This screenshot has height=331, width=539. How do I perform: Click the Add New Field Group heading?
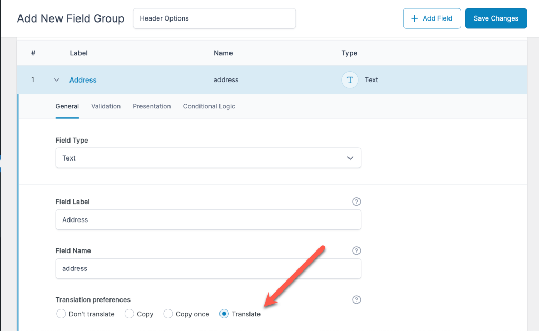(71, 18)
